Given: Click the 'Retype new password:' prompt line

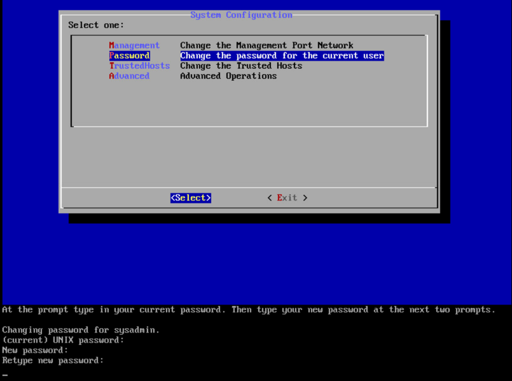Looking at the screenshot, I should (x=53, y=360).
